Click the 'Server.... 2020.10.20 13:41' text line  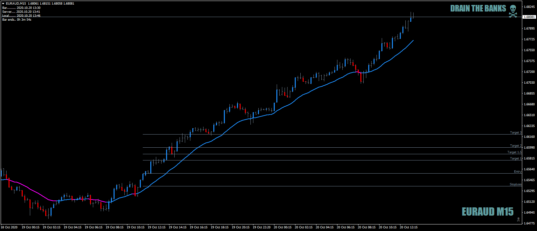(x=21, y=12)
